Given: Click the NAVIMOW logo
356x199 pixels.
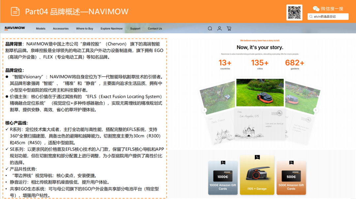Looking at the screenshot, I should (x=15, y=28).
